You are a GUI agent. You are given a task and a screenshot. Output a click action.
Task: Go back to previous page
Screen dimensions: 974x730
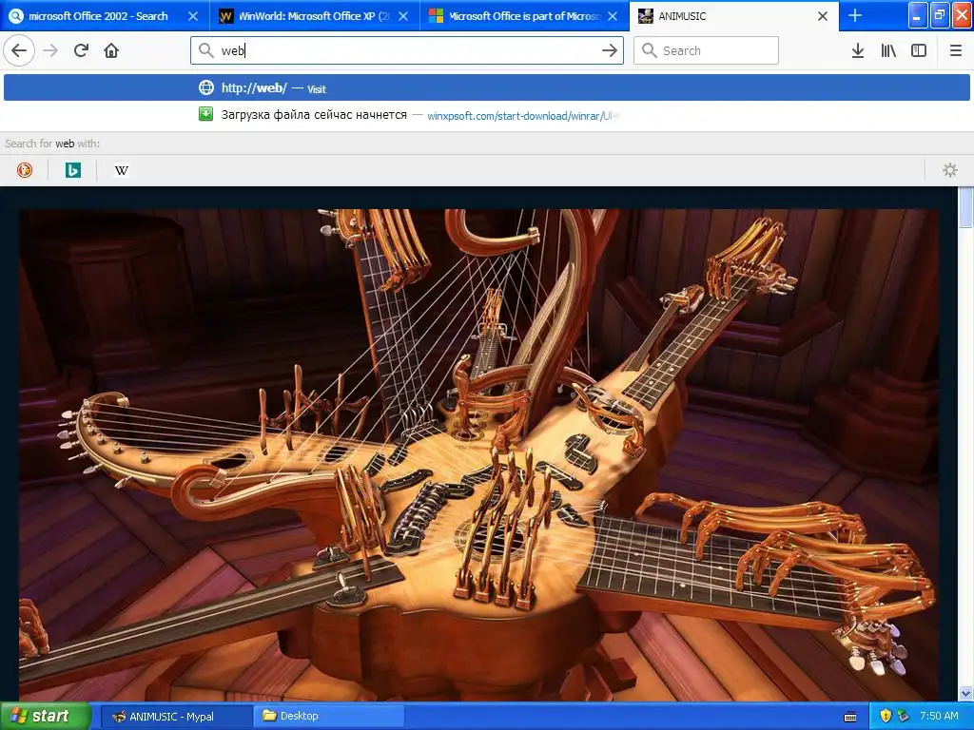click(19, 50)
